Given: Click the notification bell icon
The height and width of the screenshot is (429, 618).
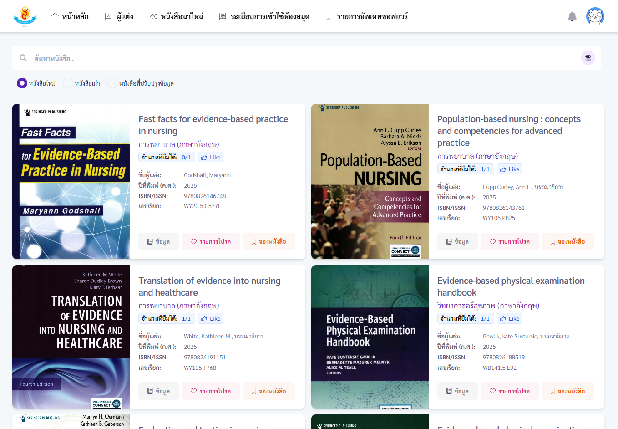Looking at the screenshot, I should 572,17.
